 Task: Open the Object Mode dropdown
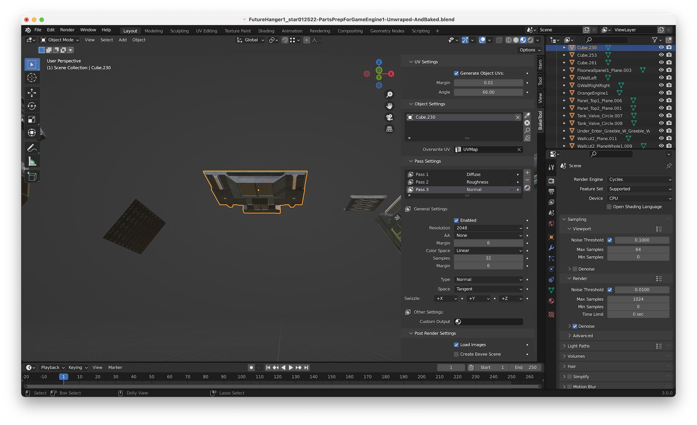click(x=60, y=40)
